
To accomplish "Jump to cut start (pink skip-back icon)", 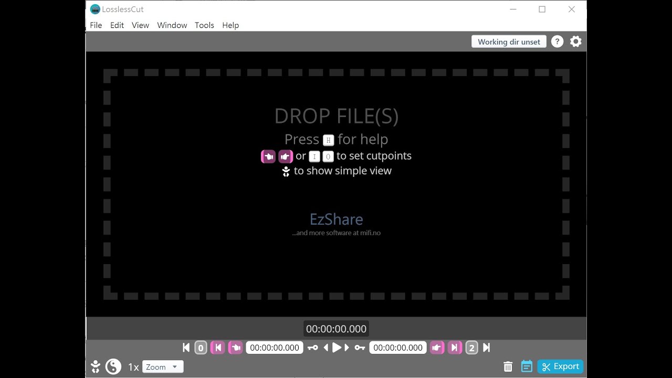I will 218,348.
